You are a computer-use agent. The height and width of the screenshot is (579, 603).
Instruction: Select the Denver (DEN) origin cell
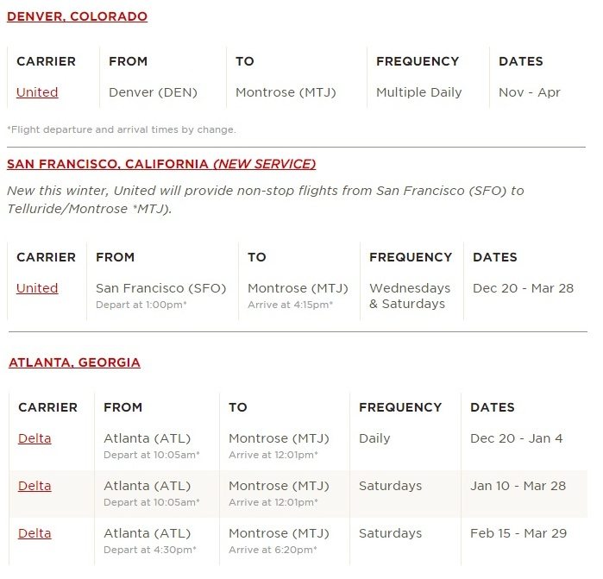point(153,92)
